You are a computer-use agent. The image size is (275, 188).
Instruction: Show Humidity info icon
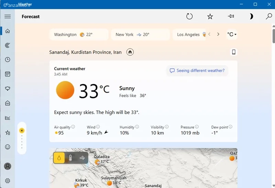point(137,127)
